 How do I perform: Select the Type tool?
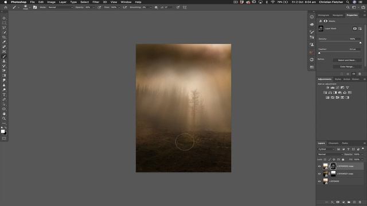click(x=4, y=94)
